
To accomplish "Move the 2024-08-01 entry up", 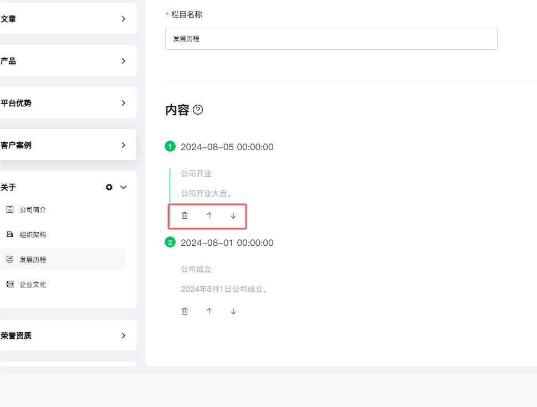I will [209, 311].
